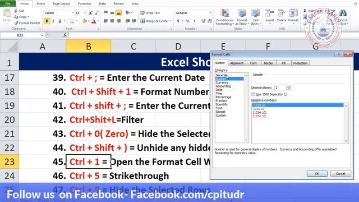The height and width of the screenshot is (202, 359).
Task: Click the Orientation text-angle icon
Action: 128,13
